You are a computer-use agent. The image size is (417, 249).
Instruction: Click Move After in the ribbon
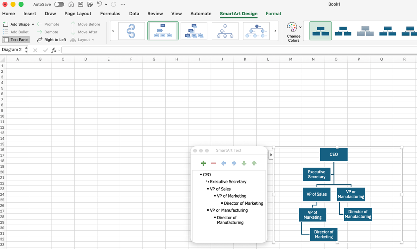point(84,32)
